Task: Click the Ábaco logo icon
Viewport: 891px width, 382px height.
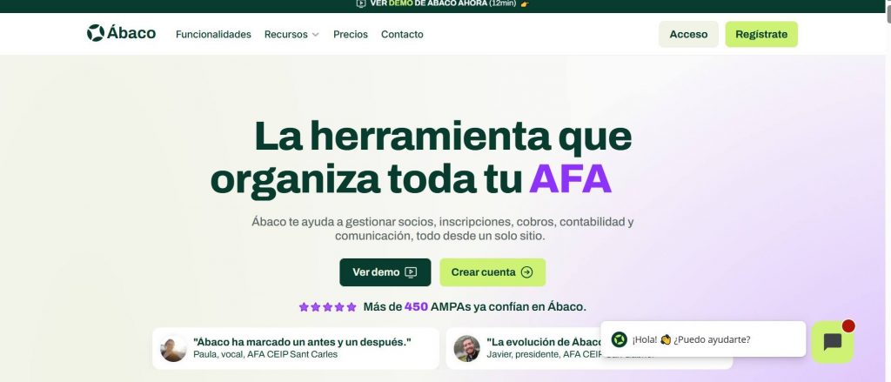Action: pos(96,33)
